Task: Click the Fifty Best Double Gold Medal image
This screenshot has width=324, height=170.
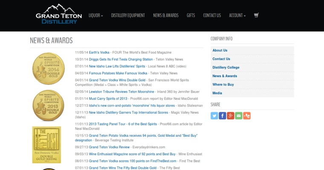Action: [x=46, y=144]
